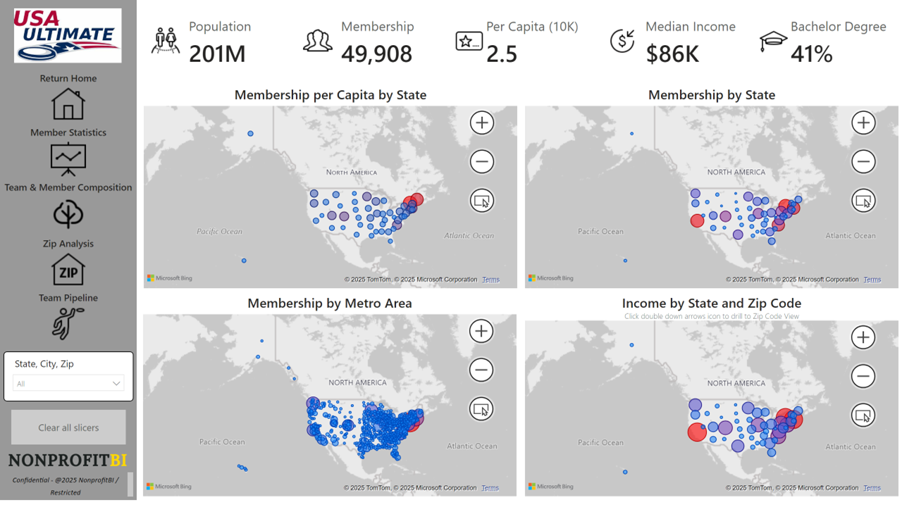
Task: Click the Return Home house icon
Action: point(68,104)
